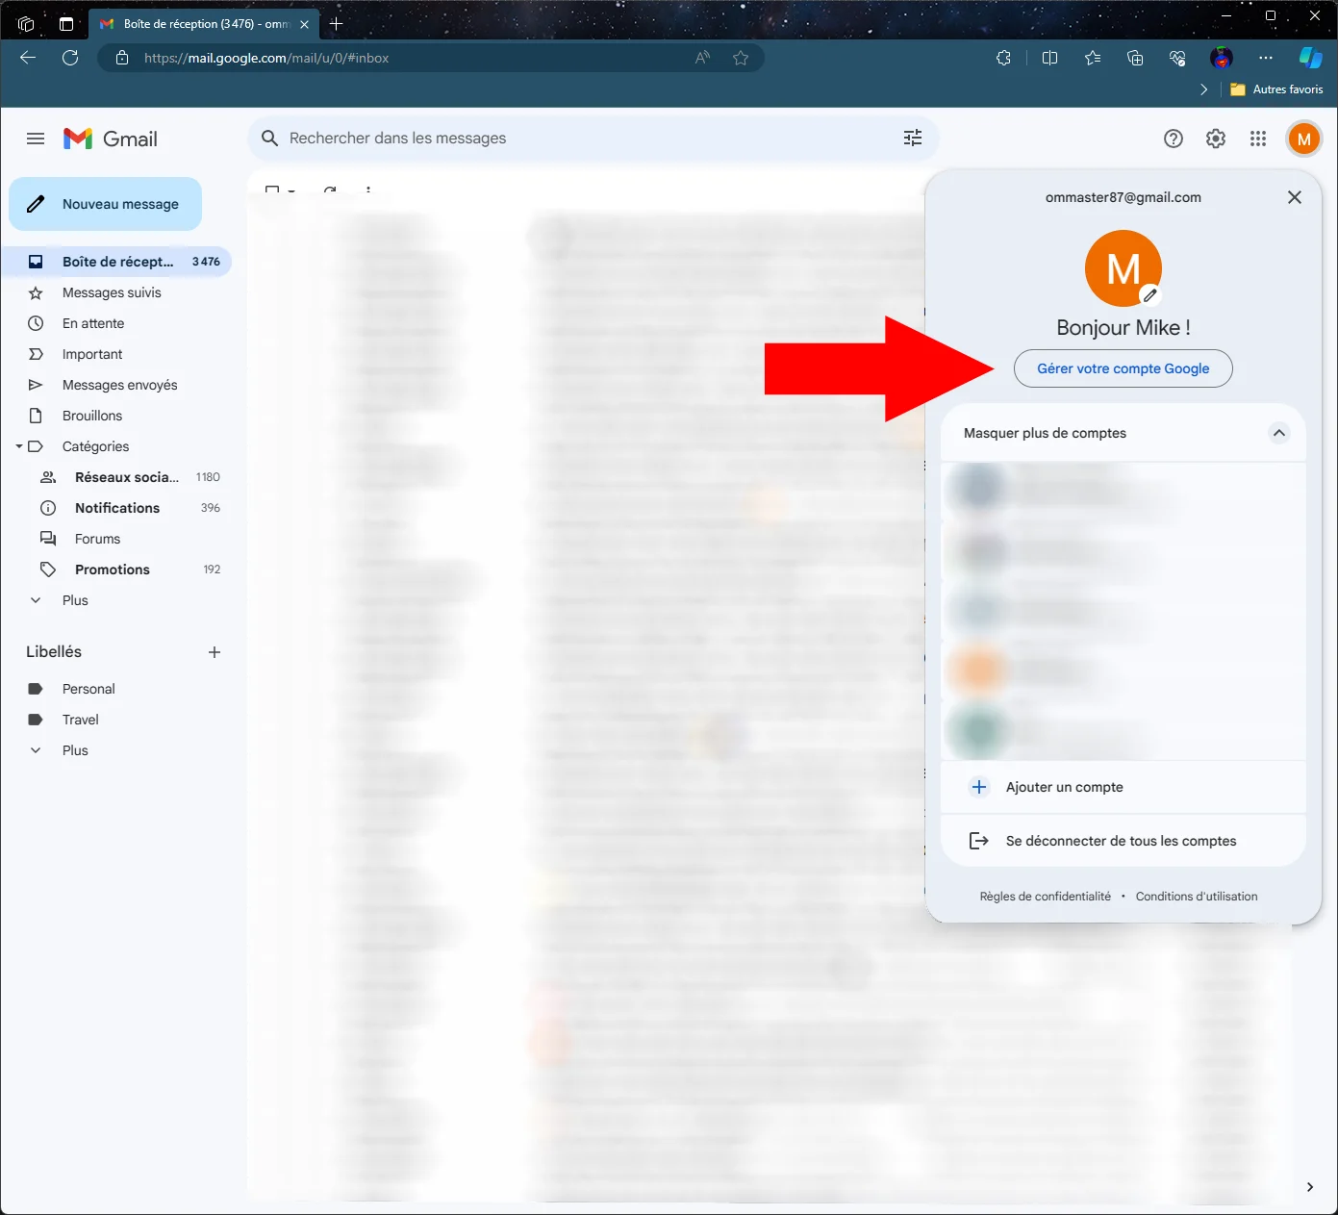
Task: Close the Boîte de réception browser tab
Action: pos(305,24)
